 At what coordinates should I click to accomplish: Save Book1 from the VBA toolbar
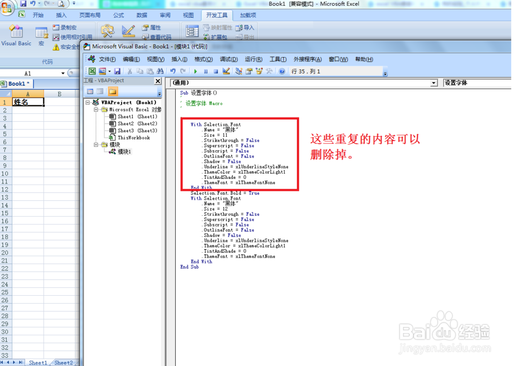117,71
